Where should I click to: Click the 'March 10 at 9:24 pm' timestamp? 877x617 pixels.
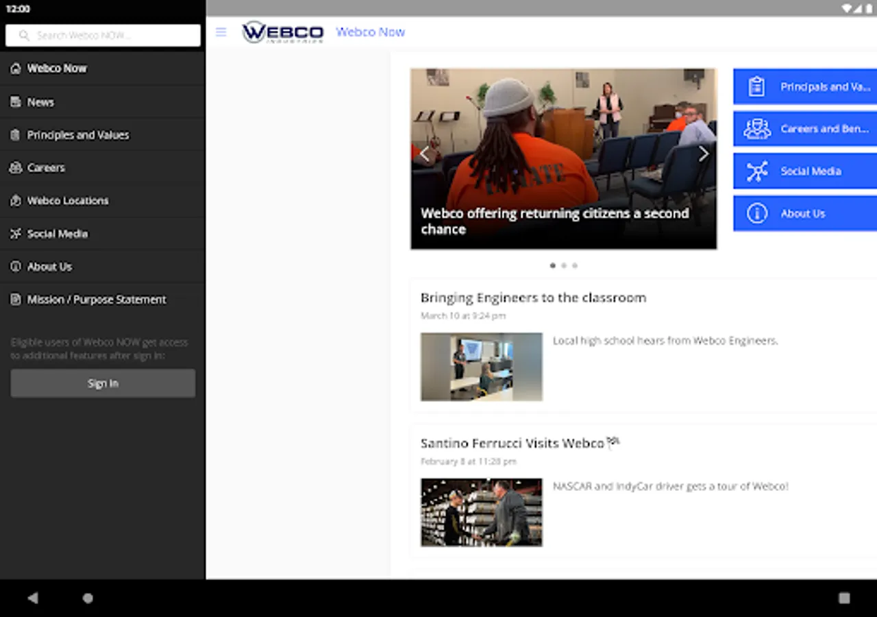(463, 316)
